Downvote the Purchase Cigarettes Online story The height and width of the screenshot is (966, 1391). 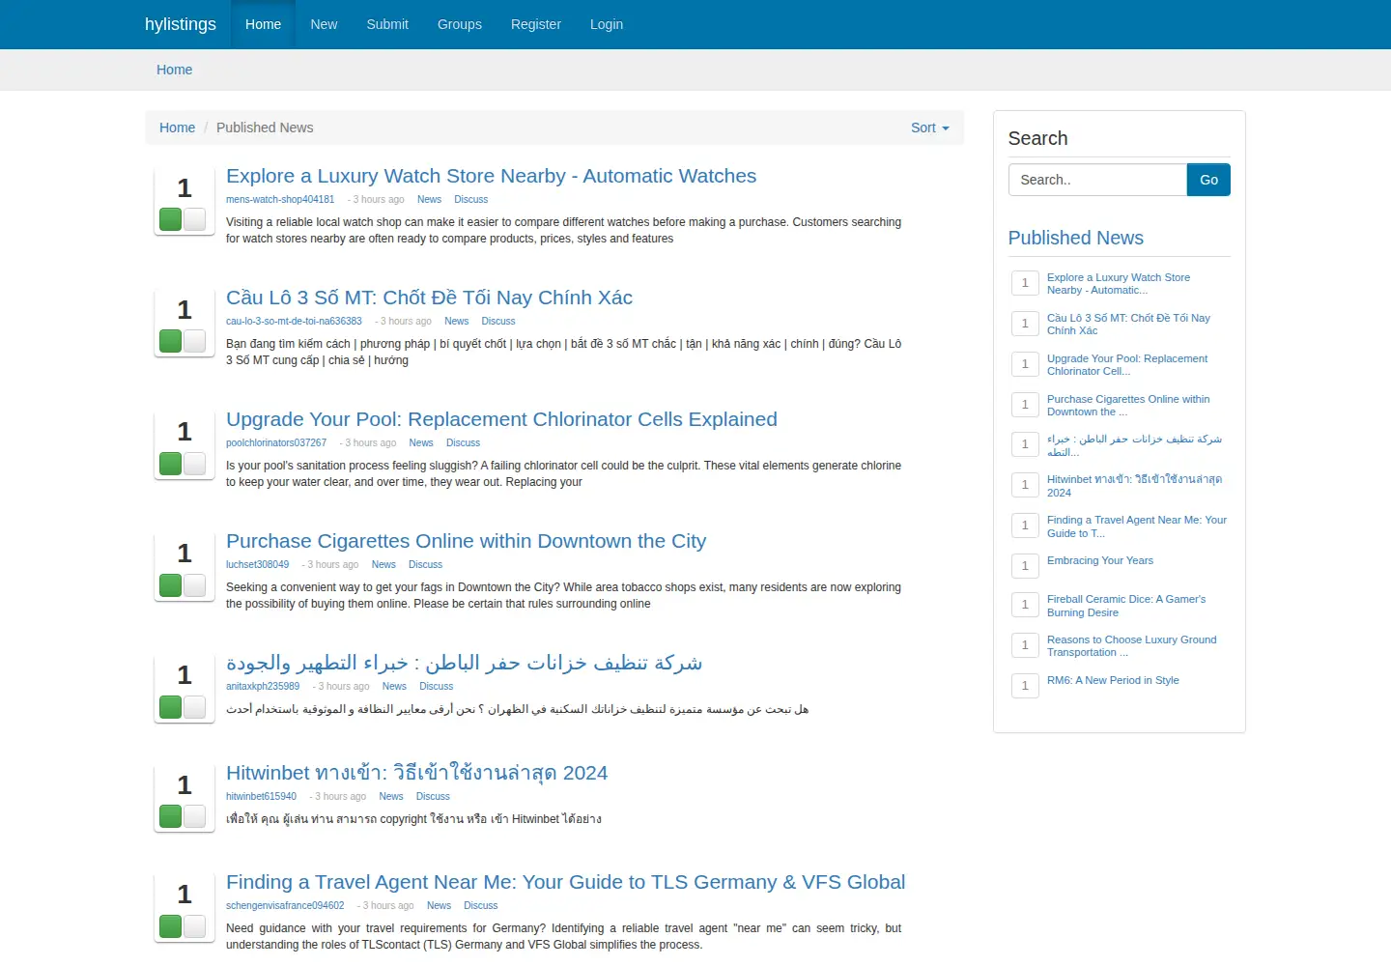(x=194, y=584)
